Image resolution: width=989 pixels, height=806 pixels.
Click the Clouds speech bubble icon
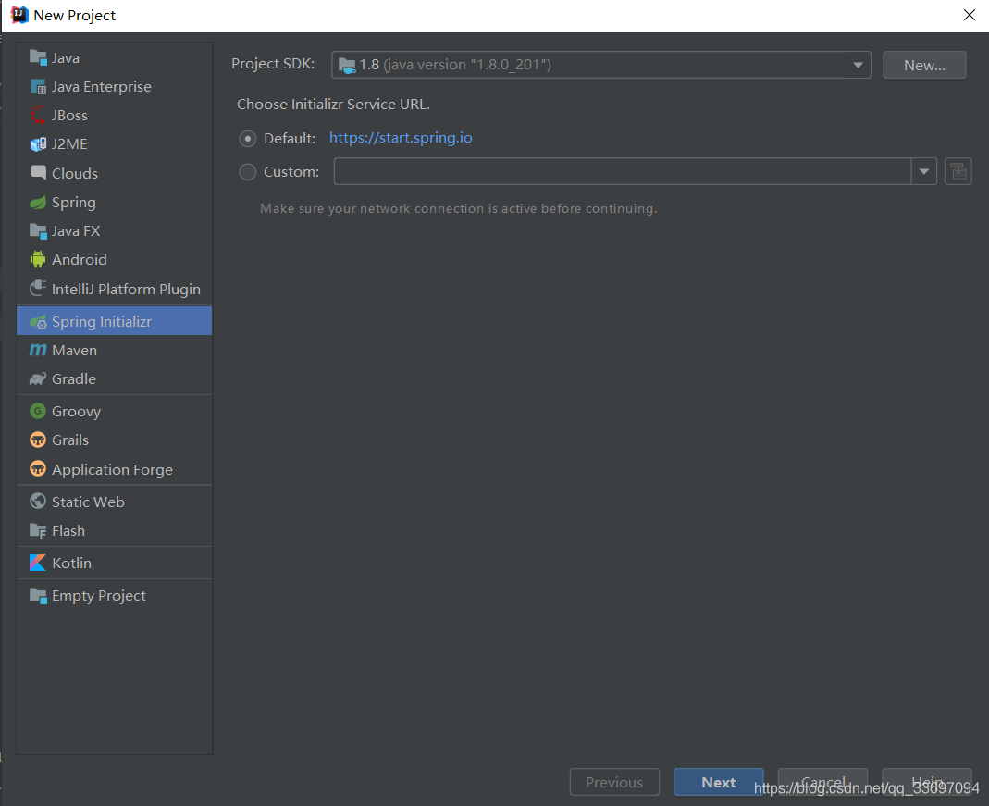tap(38, 173)
